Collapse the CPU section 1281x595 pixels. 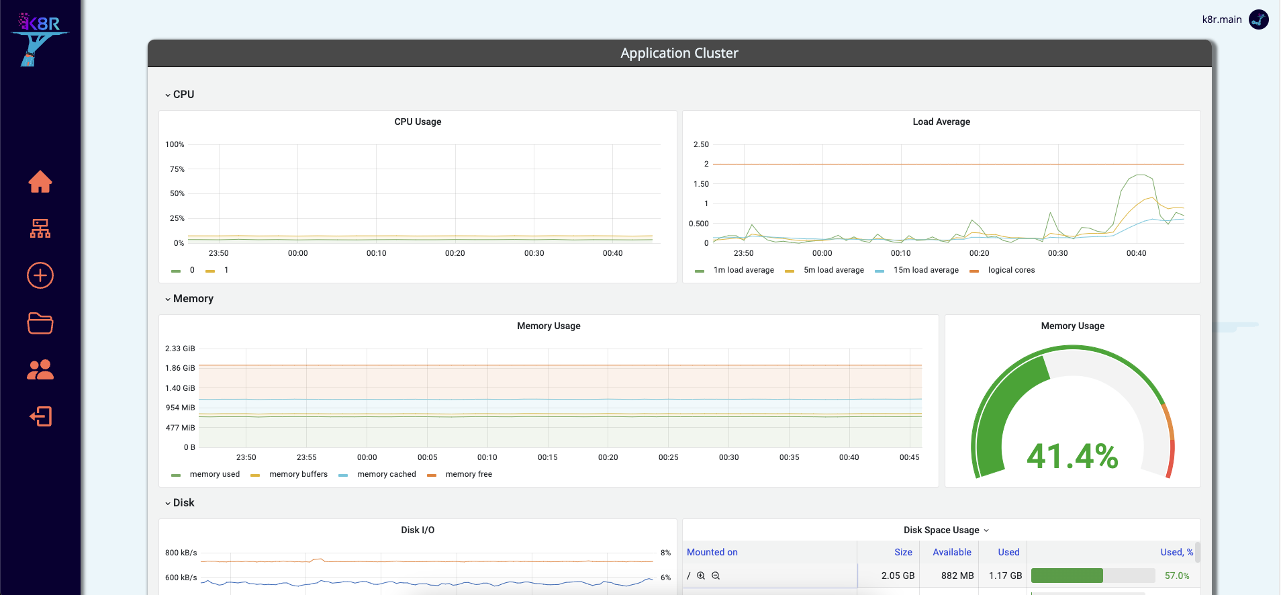tap(179, 95)
